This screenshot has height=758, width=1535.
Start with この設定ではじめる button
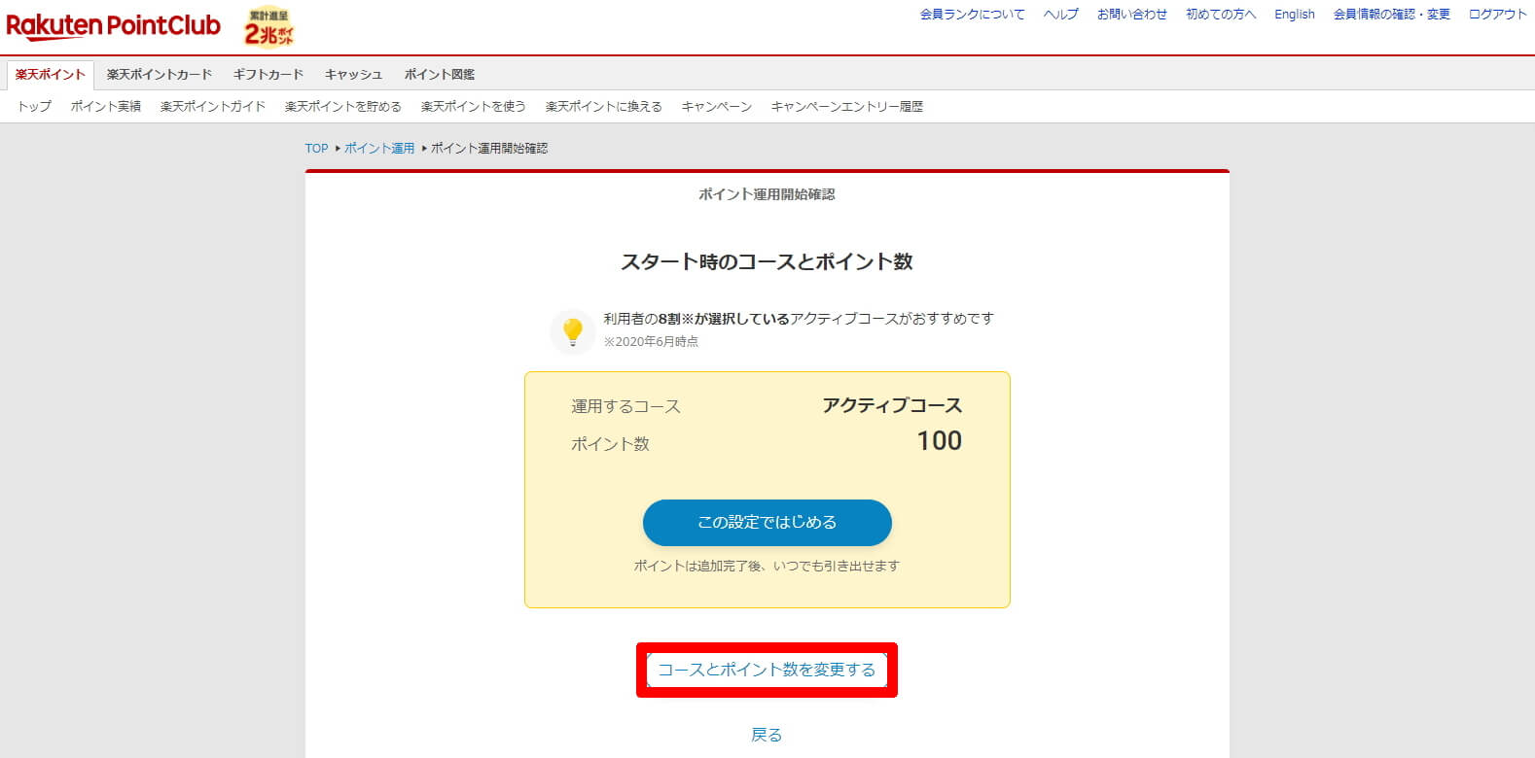point(767,523)
